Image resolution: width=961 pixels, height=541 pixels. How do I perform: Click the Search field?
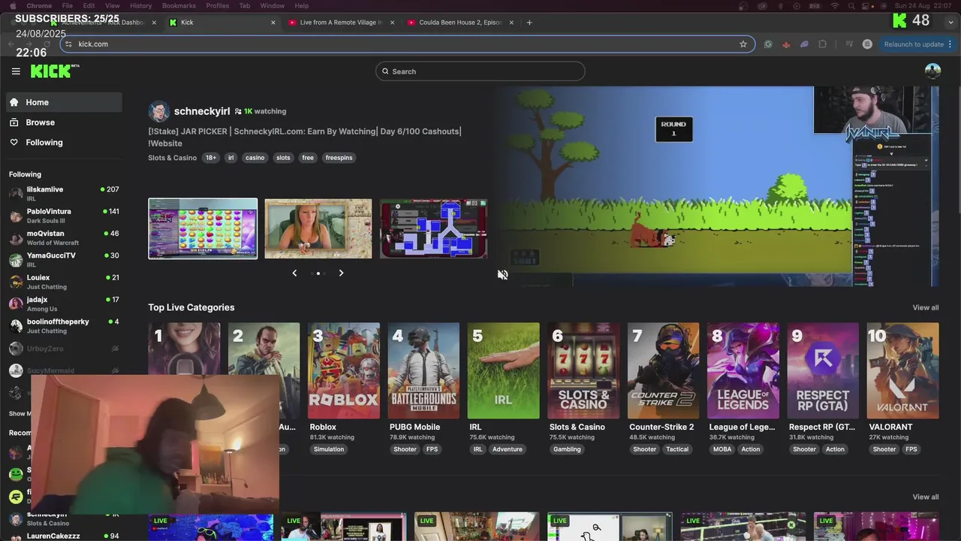tap(480, 71)
